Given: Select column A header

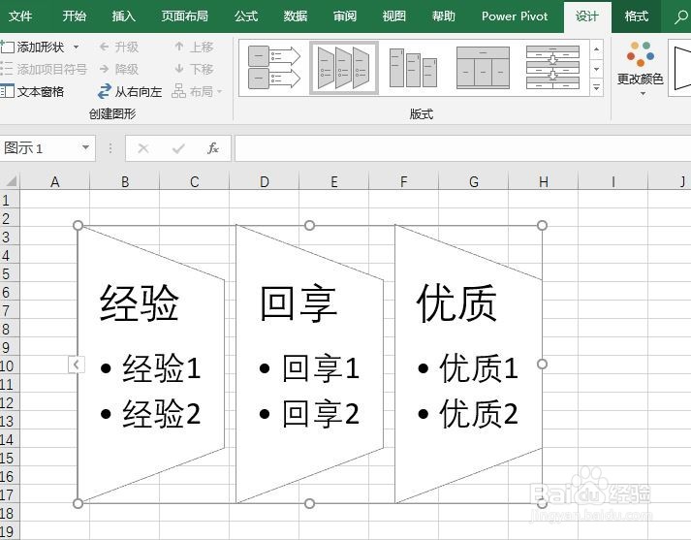Looking at the screenshot, I should pyautogui.click(x=54, y=181).
